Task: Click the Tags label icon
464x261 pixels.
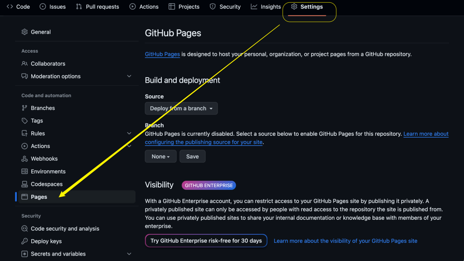Action: [x=24, y=121]
